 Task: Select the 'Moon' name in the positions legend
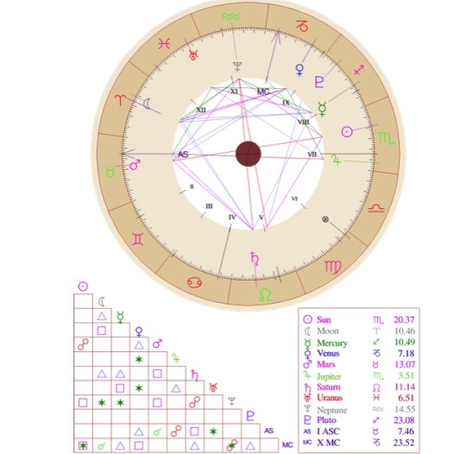point(328,331)
